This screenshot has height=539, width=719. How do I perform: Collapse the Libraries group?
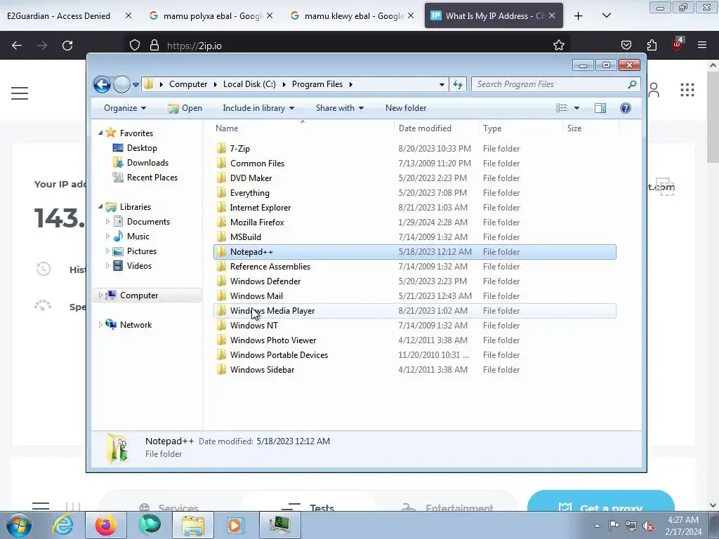tap(100, 207)
